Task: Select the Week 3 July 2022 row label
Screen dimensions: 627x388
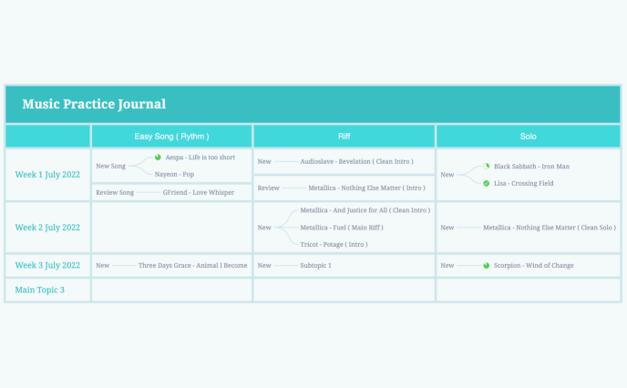Action: point(47,266)
